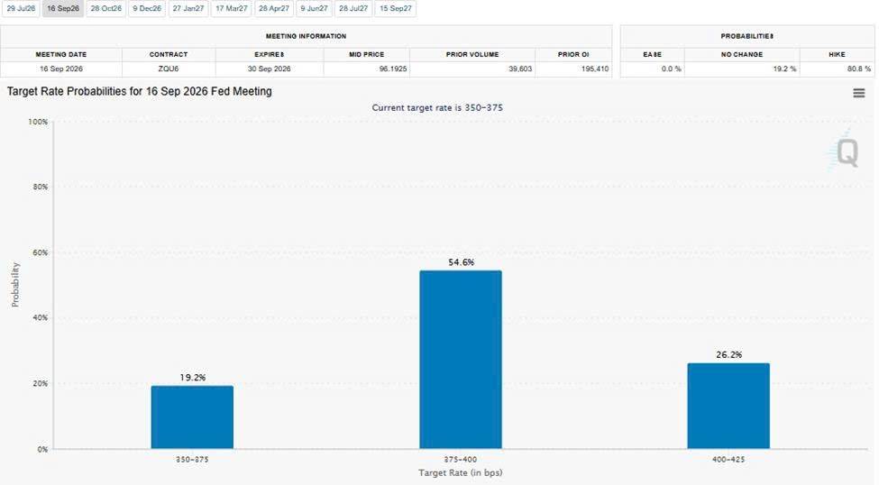Open the 28 Apr27 meeting tab

coord(274,8)
